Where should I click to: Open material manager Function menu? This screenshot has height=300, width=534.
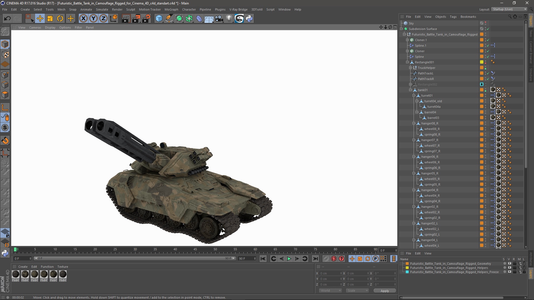(47, 267)
